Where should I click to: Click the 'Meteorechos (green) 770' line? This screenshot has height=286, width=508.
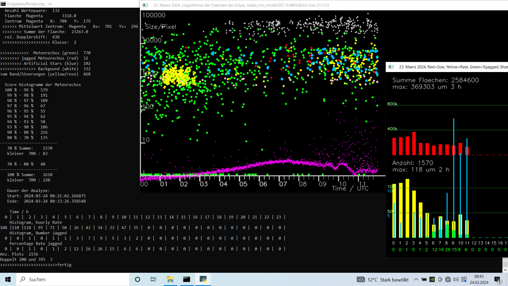pyautogui.click(x=45, y=53)
